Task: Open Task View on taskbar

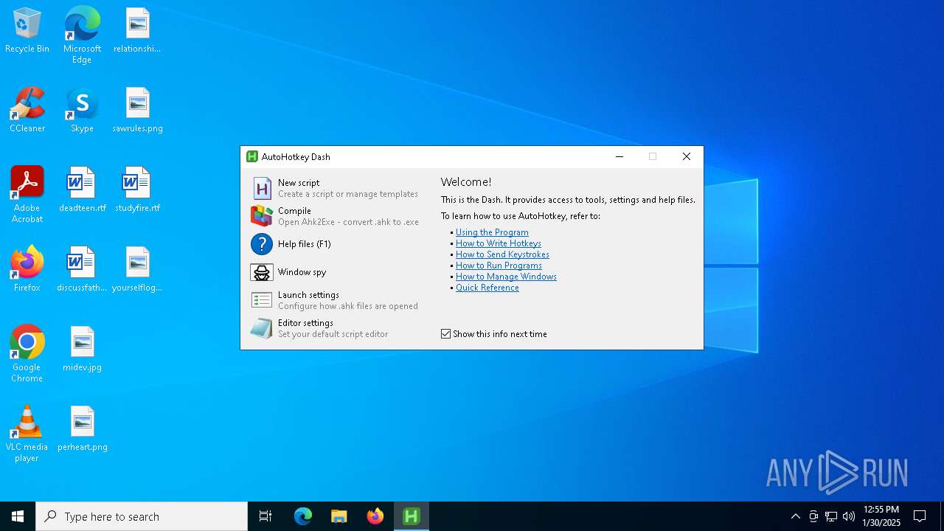Action: 265,516
